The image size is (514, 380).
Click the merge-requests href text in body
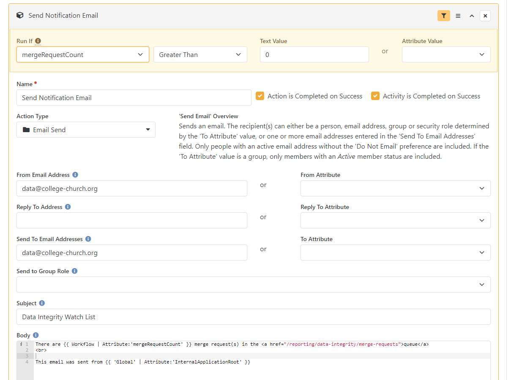pos(343,344)
